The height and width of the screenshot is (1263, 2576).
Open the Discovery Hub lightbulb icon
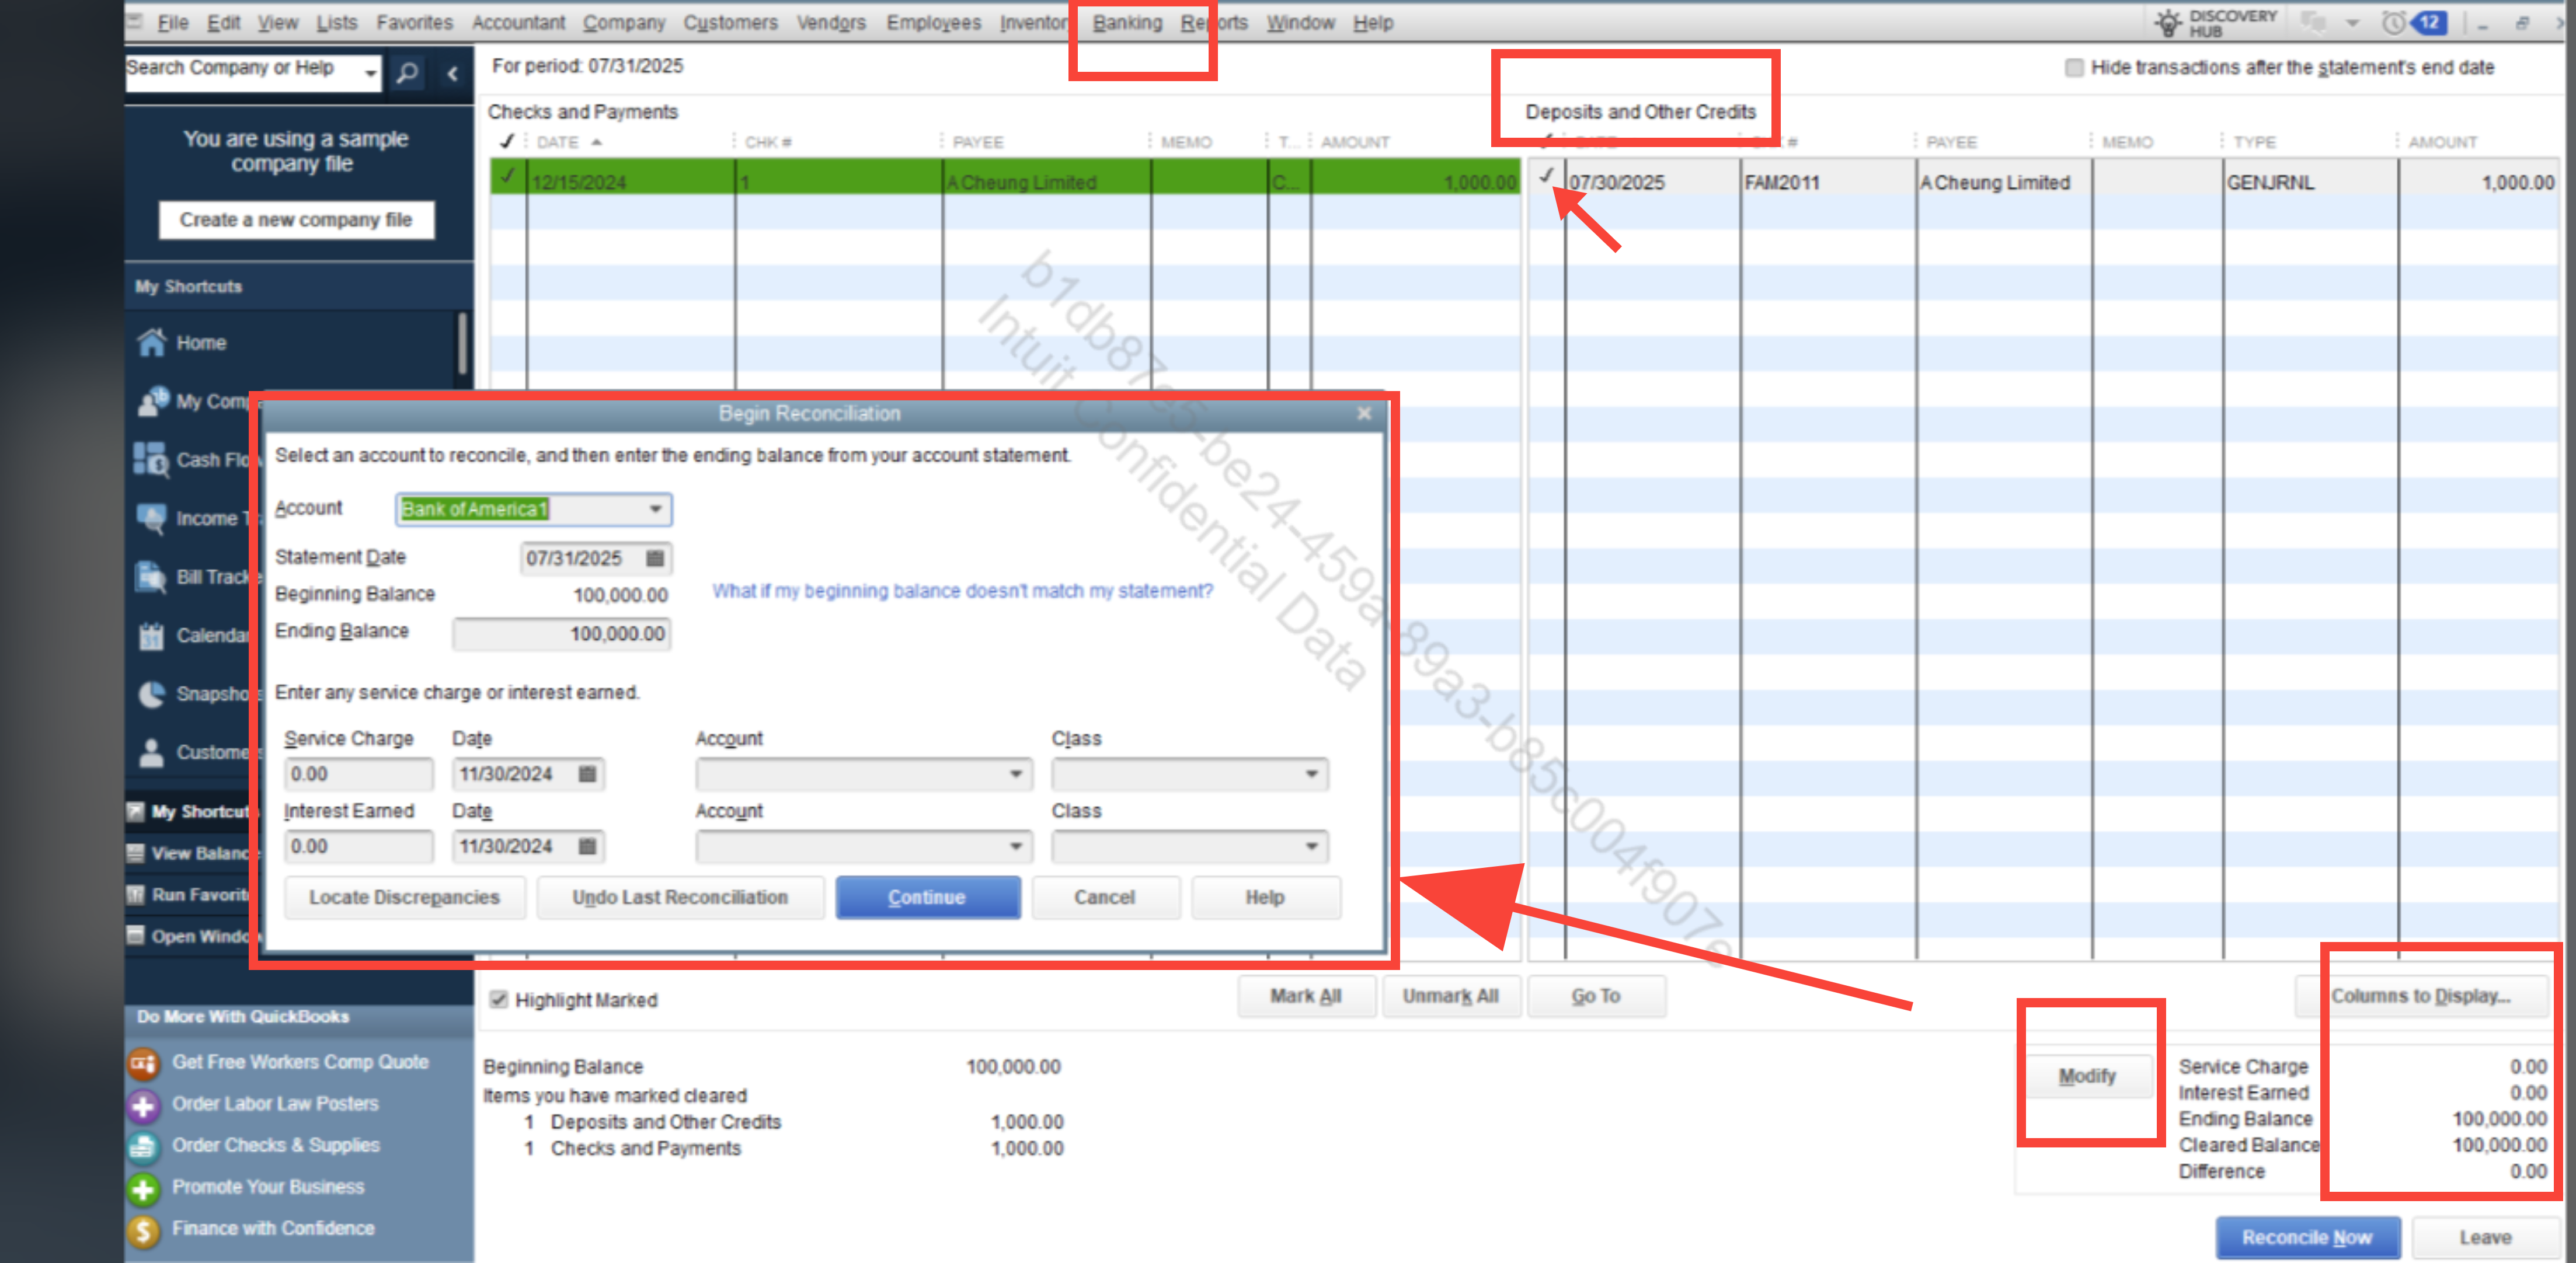[x=2168, y=22]
